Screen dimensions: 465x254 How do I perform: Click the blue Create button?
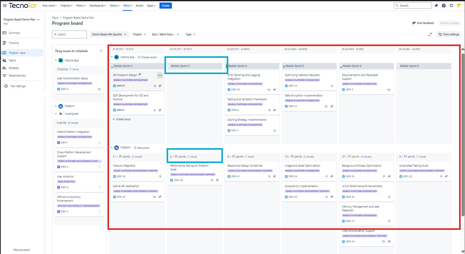coord(166,6)
